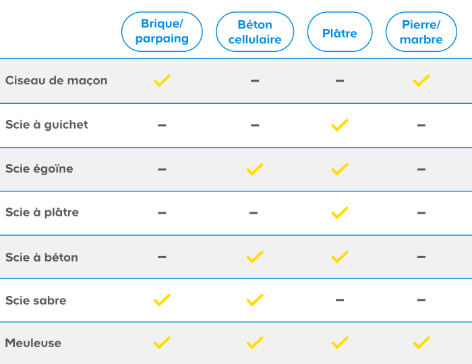472x364 pixels.
Task: Click the Meuleuse row label
Action: (x=33, y=343)
